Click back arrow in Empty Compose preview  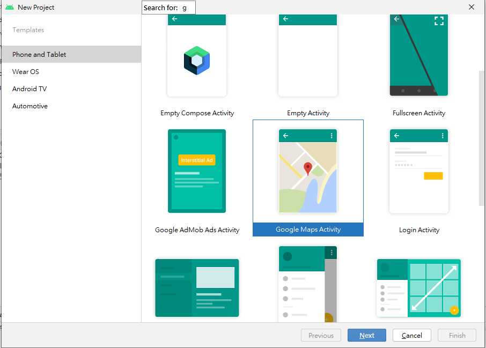click(x=175, y=19)
